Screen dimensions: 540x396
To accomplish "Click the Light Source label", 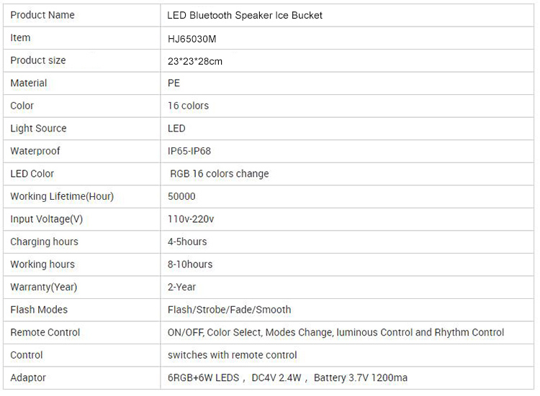I will pyautogui.click(x=38, y=129).
